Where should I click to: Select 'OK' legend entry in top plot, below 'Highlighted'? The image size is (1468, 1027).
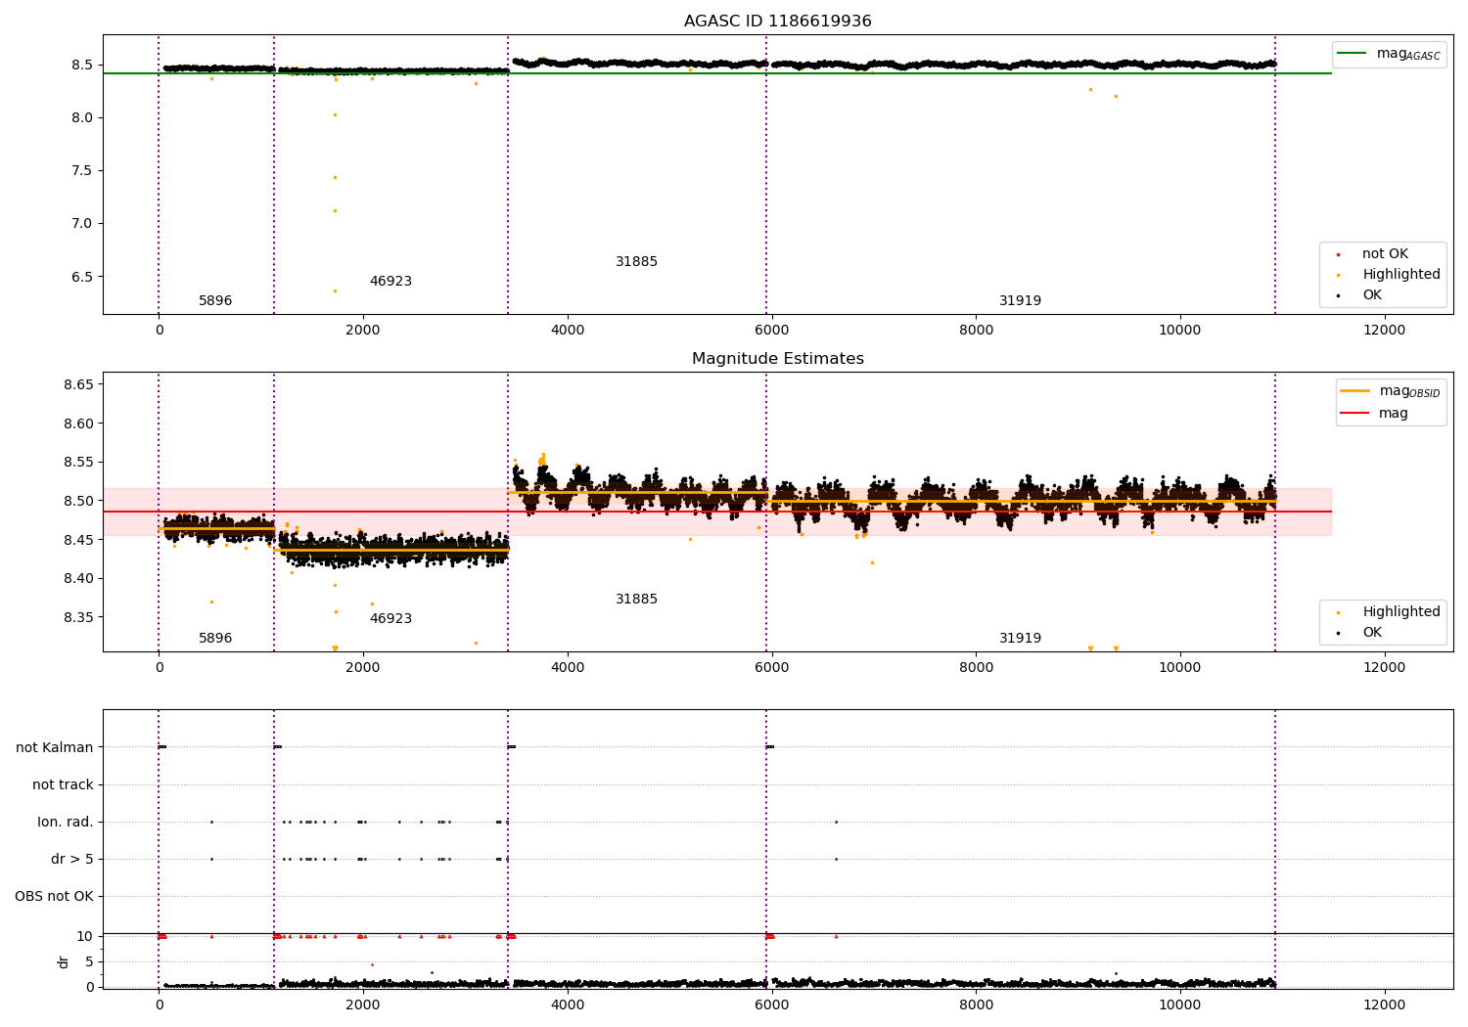(1372, 295)
